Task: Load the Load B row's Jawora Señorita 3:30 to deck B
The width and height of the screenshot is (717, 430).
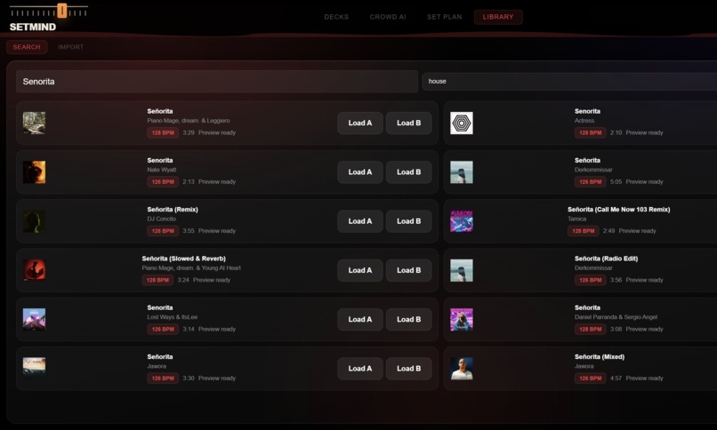Action: (409, 369)
